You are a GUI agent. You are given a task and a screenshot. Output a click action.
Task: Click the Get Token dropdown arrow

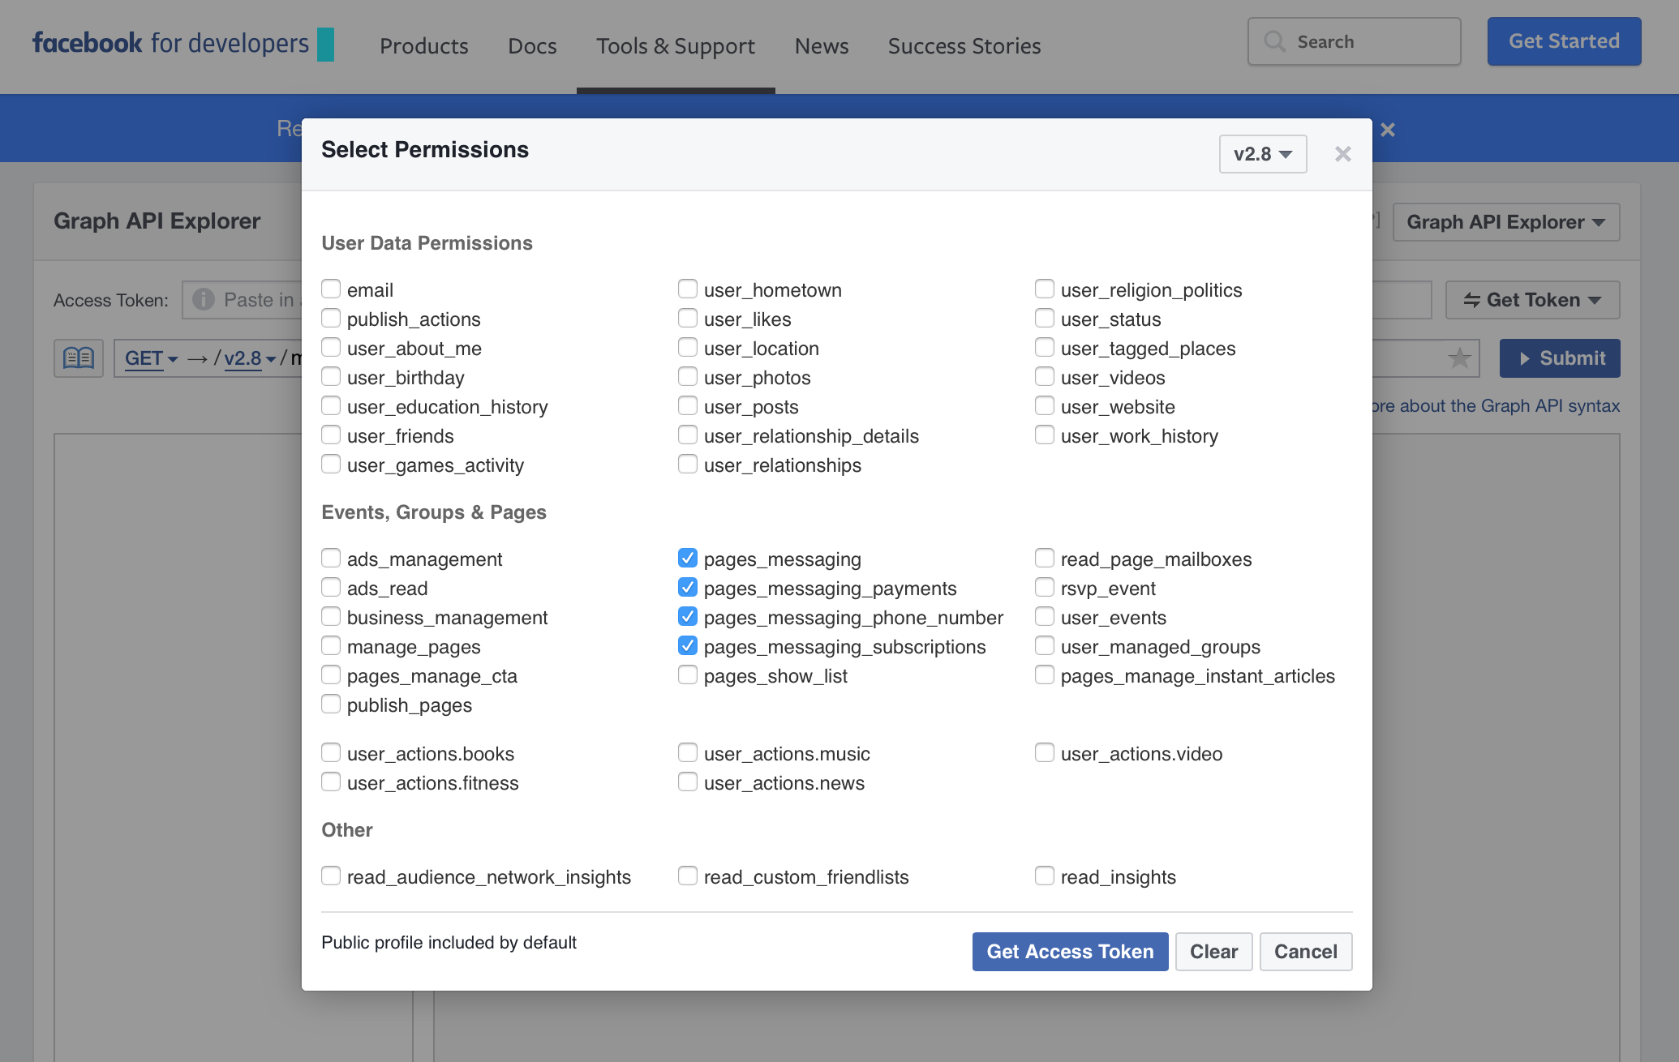pos(1598,300)
